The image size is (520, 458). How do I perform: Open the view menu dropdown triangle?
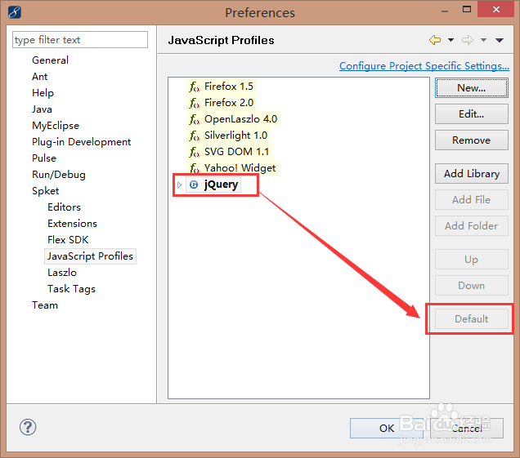pos(500,40)
